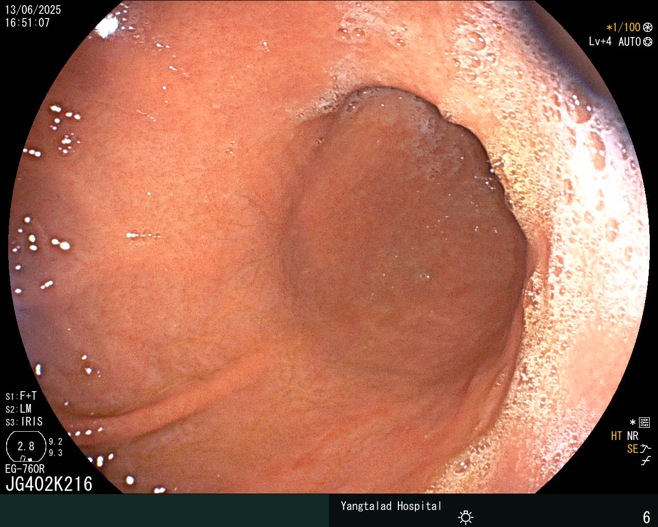
Task: Click the Lv+4 brightness level indicator
Action: (600, 42)
